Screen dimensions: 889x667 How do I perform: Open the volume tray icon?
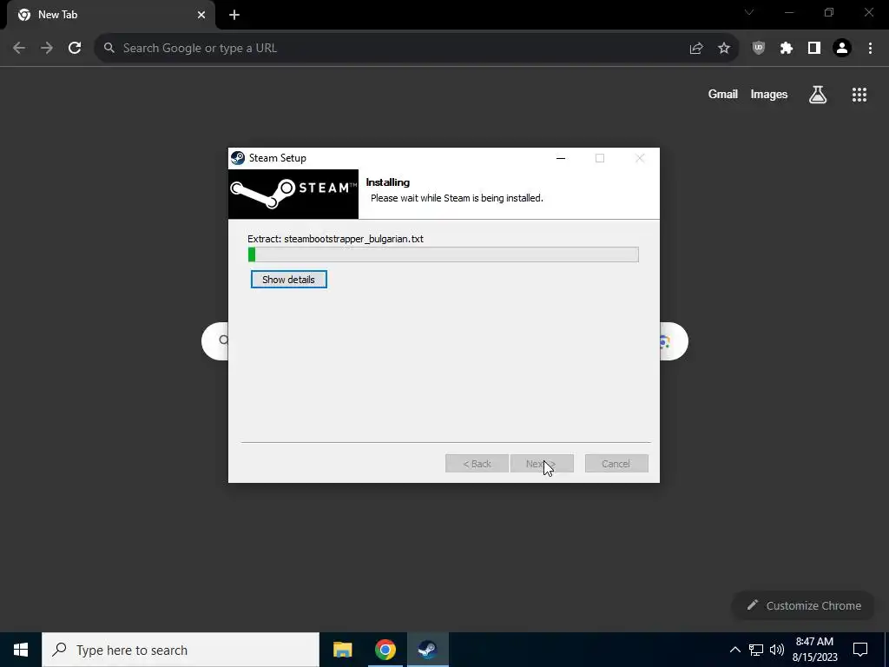point(777,650)
